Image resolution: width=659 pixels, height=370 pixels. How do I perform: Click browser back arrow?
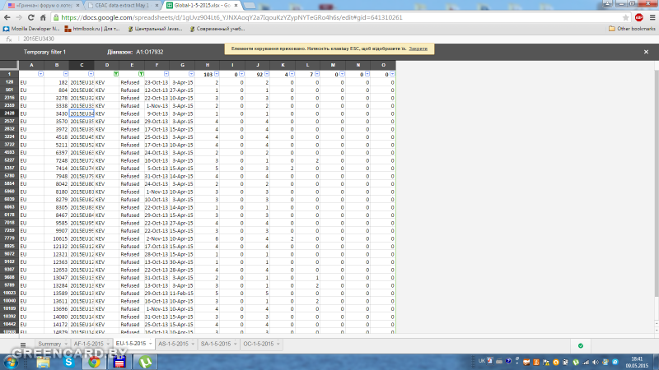coord(10,16)
